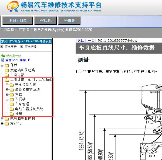Click the green back arrow icon
162x160 pixels.
(3, 56)
